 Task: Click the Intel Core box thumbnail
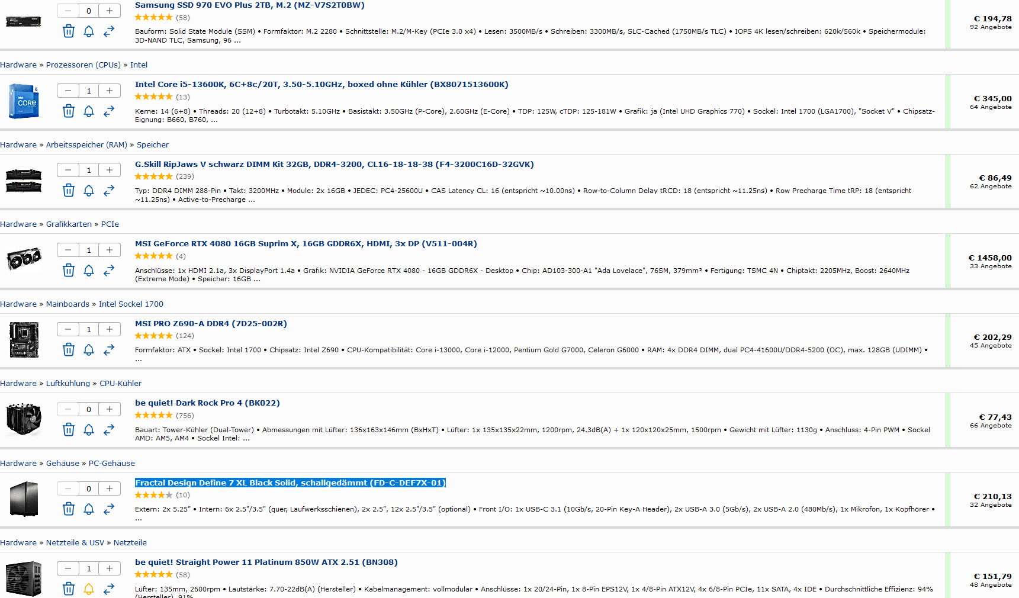24,101
